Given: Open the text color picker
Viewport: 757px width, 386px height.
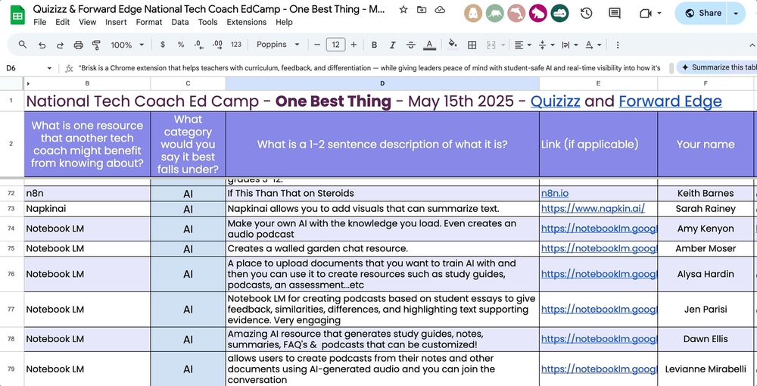Looking at the screenshot, I should (x=429, y=45).
